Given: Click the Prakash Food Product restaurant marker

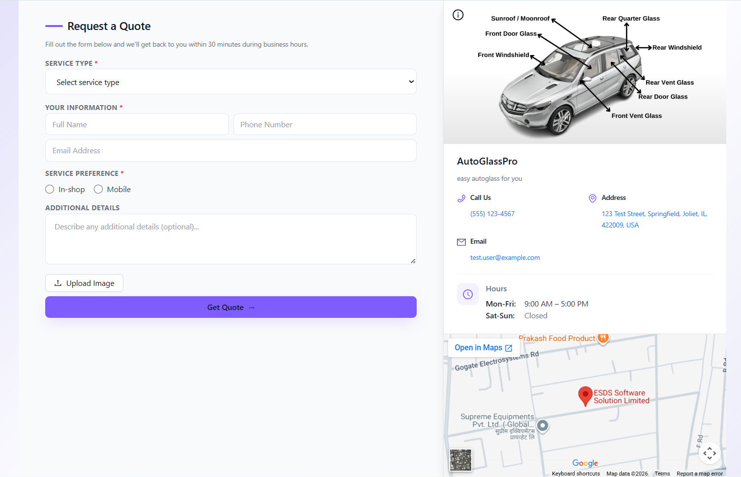Looking at the screenshot, I should pos(603,338).
